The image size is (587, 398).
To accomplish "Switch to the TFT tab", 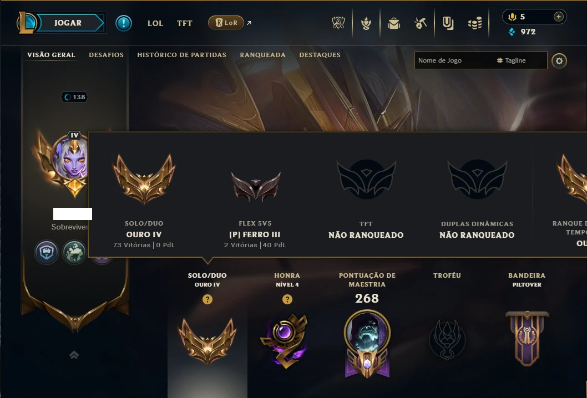I will tap(185, 23).
